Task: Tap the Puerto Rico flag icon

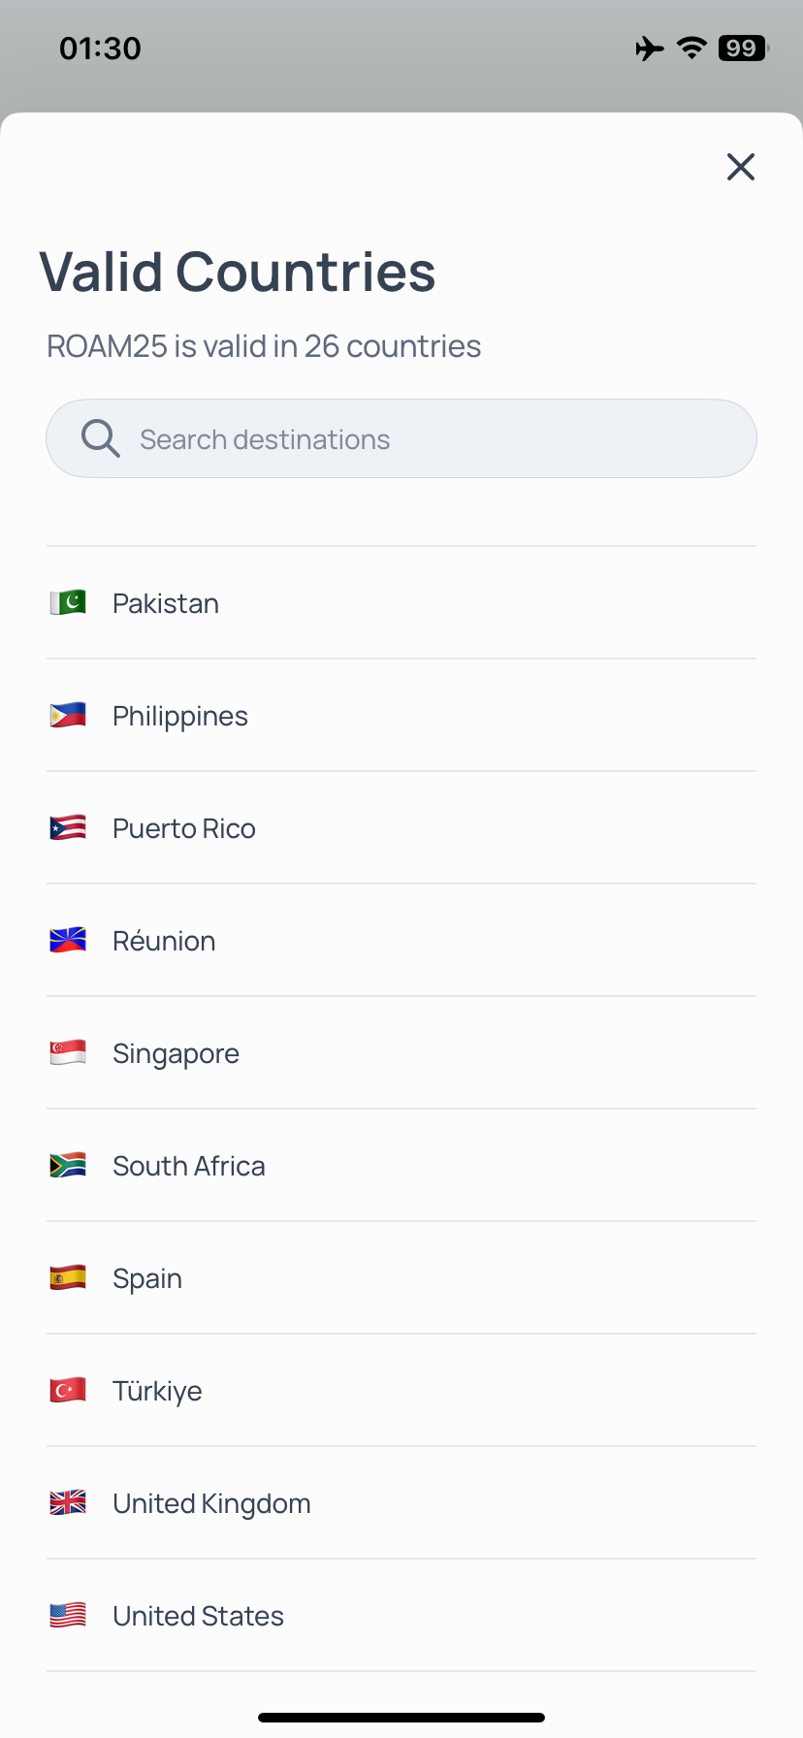Action: (x=68, y=827)
